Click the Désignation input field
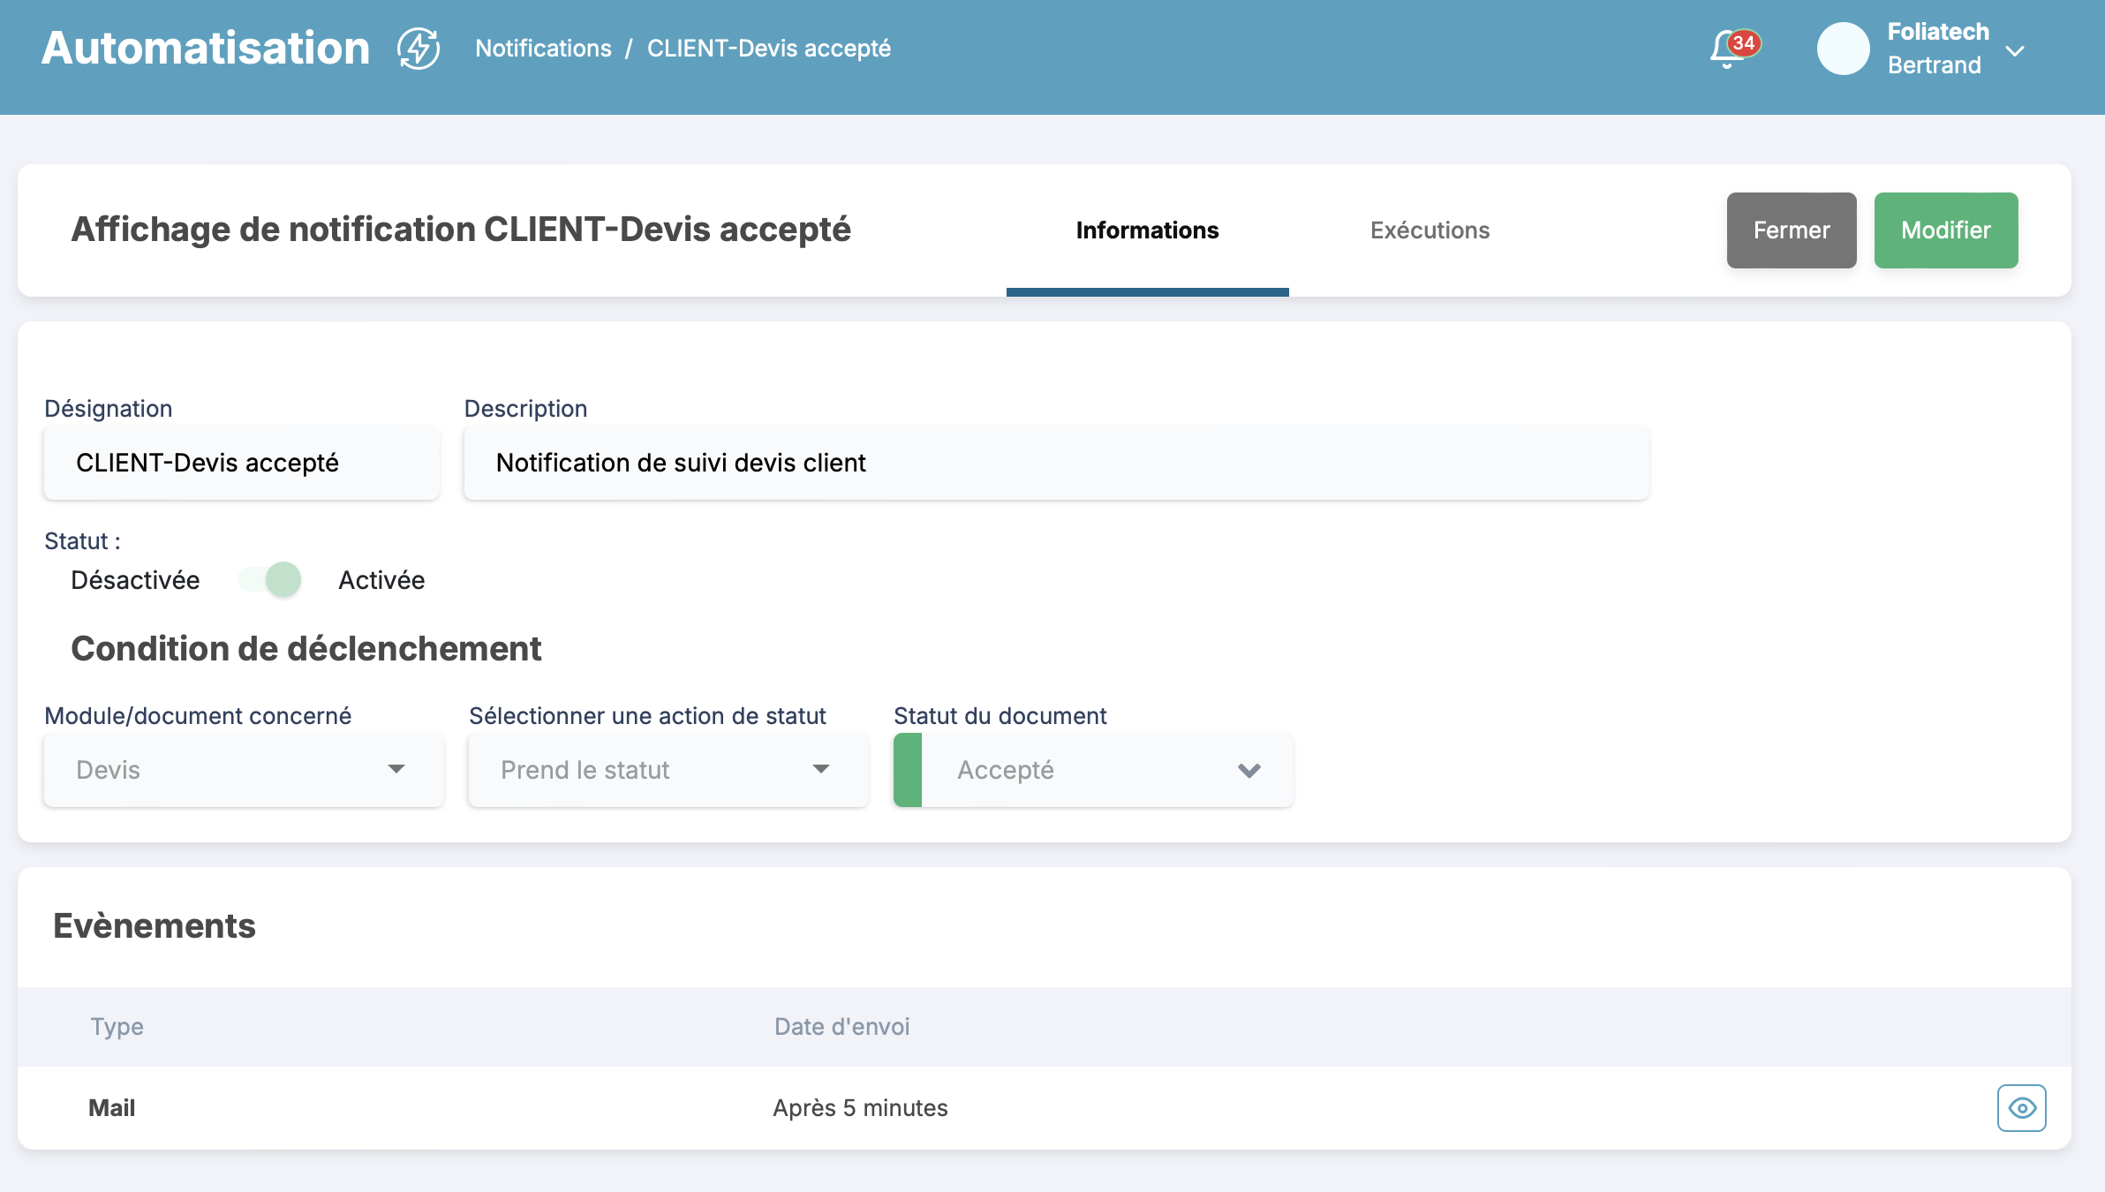Screen dimensions: 2105x1192 tap(242, 463)
